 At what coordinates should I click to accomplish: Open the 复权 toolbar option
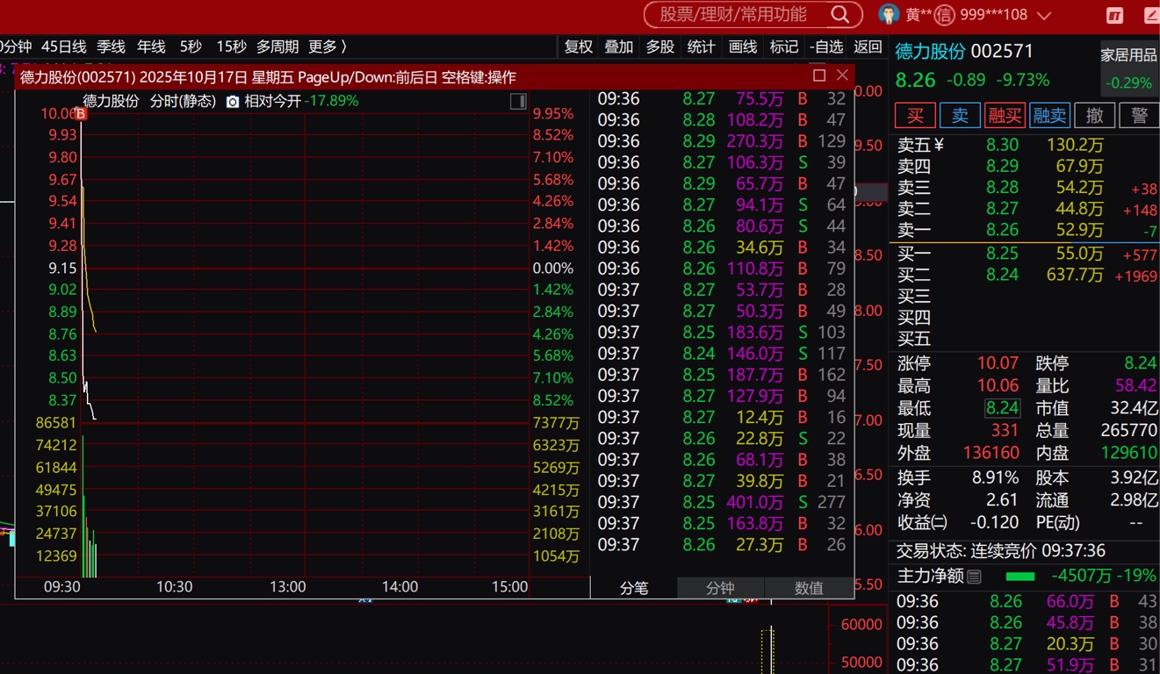tap(578, 47)
